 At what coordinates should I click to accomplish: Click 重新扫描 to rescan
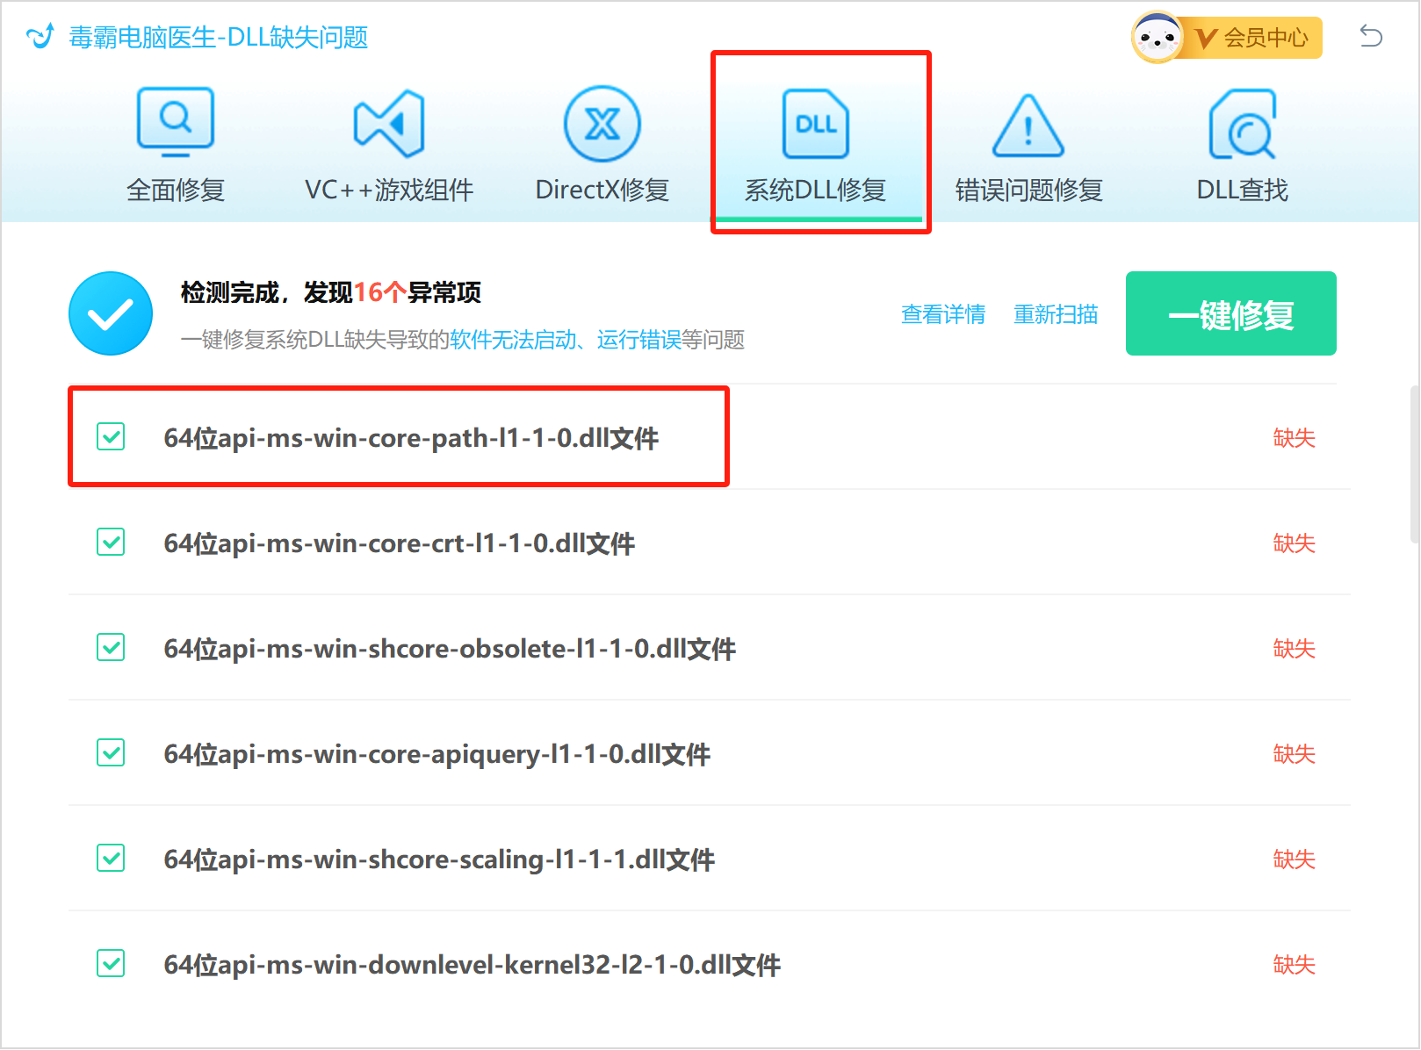[x=1056, y=314]
